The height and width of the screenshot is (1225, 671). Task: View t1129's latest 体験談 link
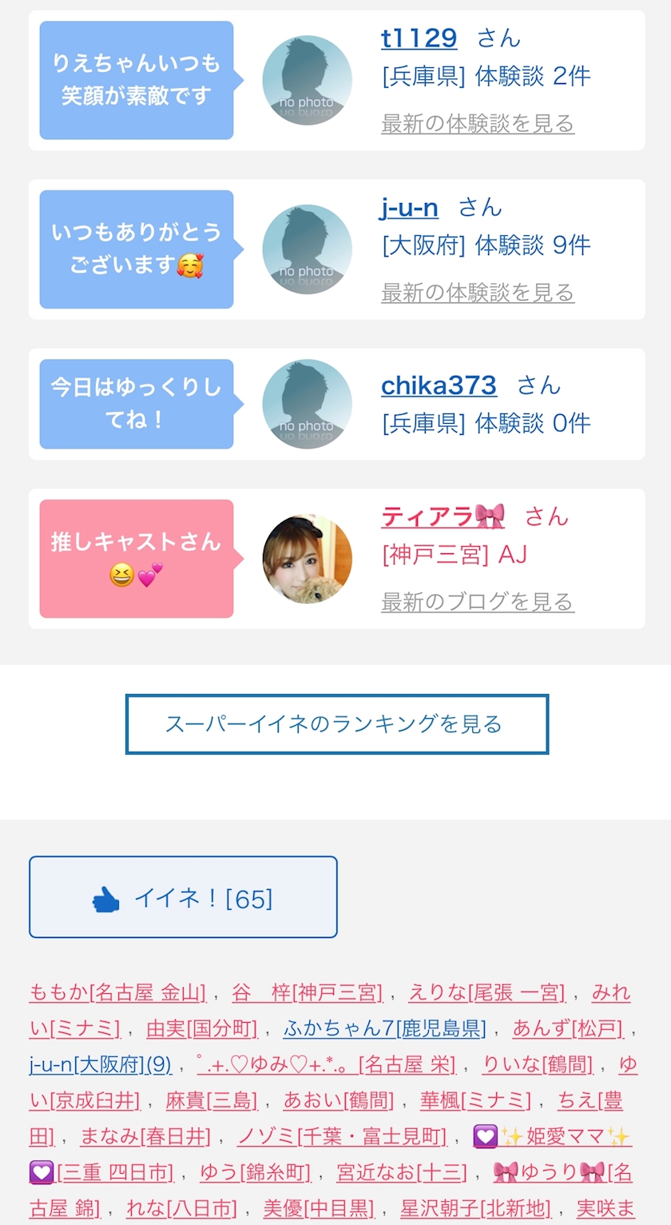click(x=478, y=124)
